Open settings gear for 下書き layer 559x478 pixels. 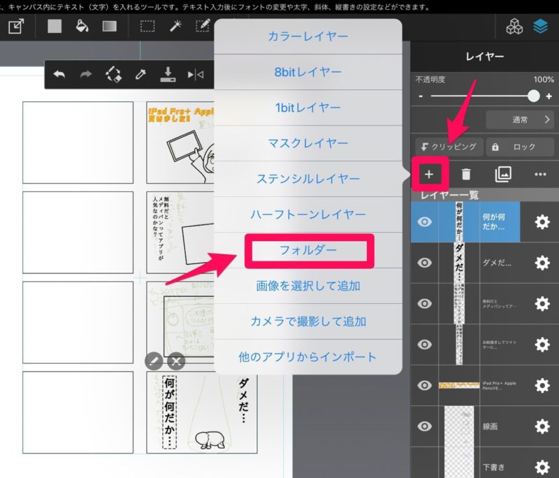pos(542,467)
